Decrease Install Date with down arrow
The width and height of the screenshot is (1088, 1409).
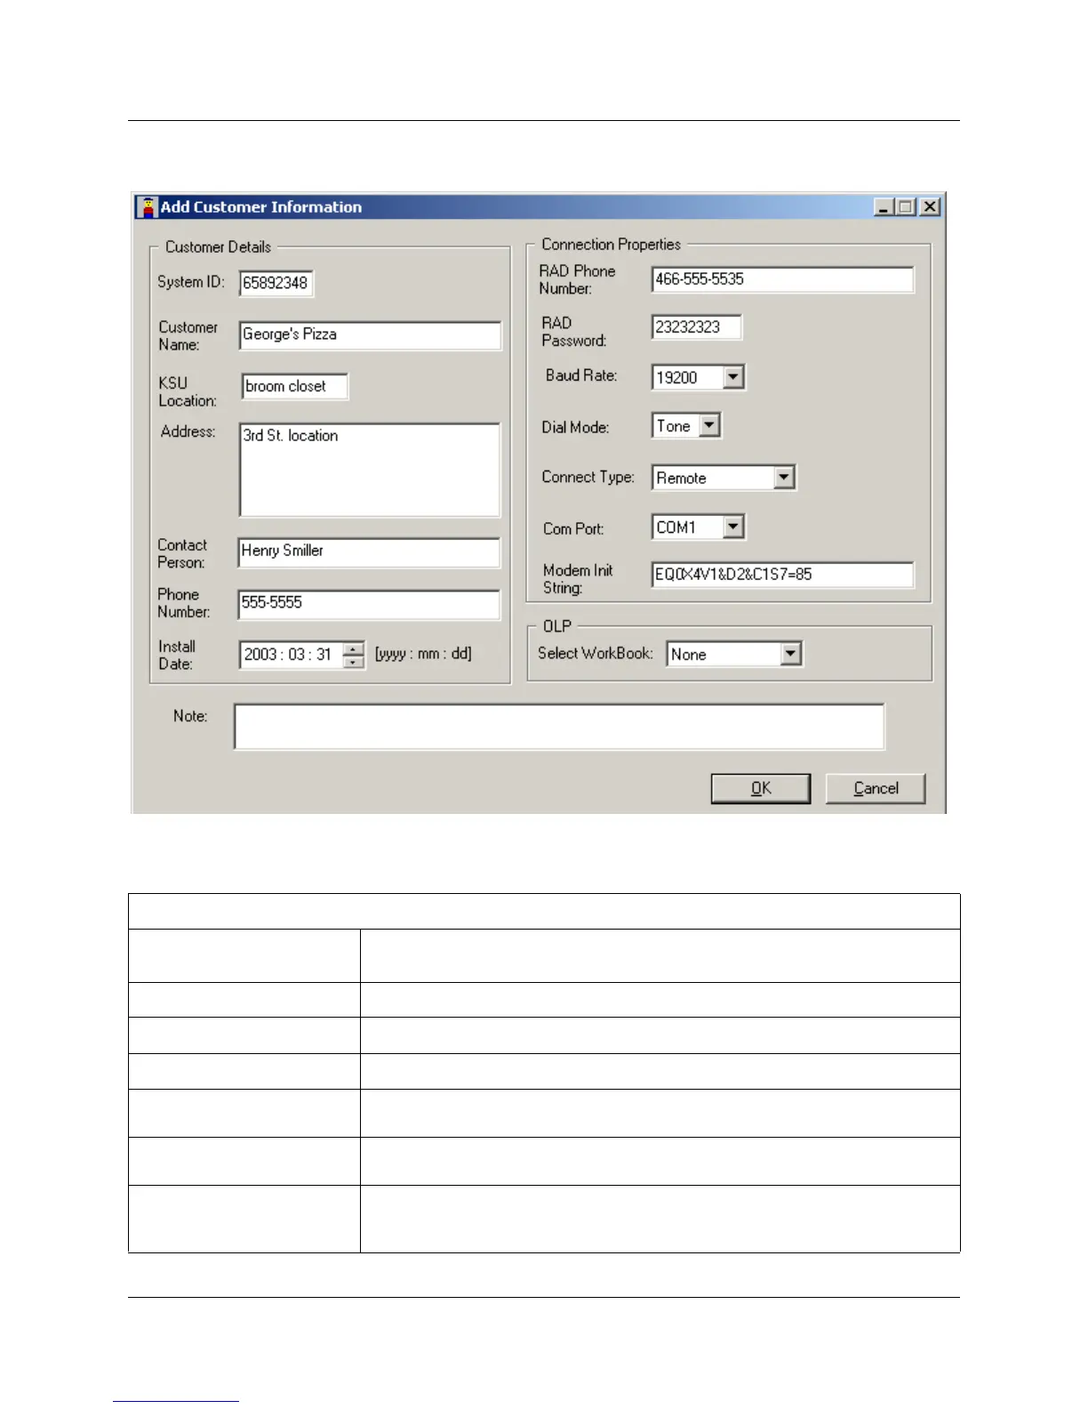(x=354, y=662)
